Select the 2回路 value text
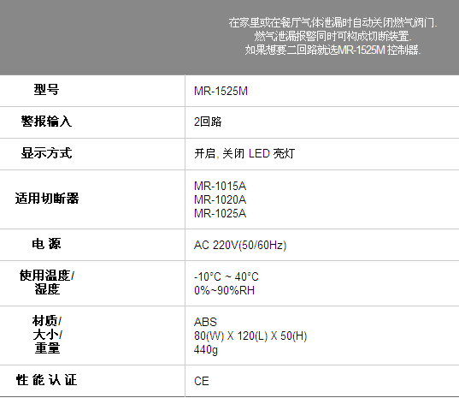 (x=208, y=122)
